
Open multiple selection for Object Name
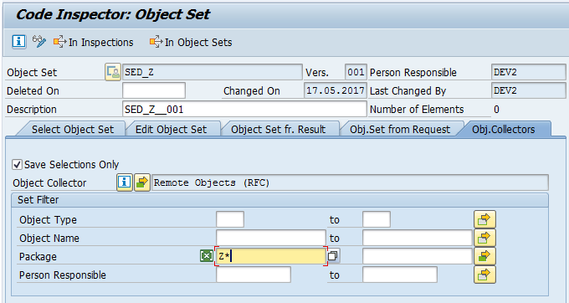[x=484, y=238]
